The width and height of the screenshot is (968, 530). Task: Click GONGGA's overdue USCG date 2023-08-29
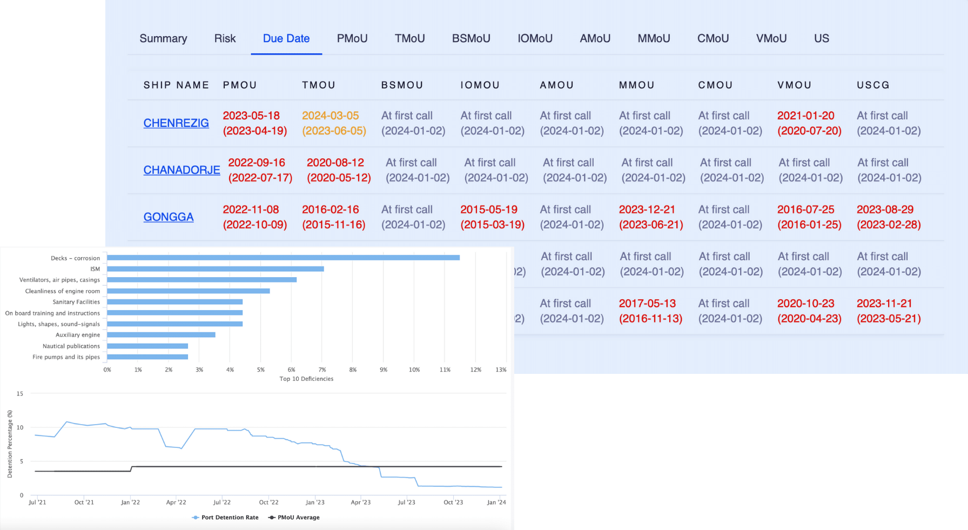pos(885,210)
